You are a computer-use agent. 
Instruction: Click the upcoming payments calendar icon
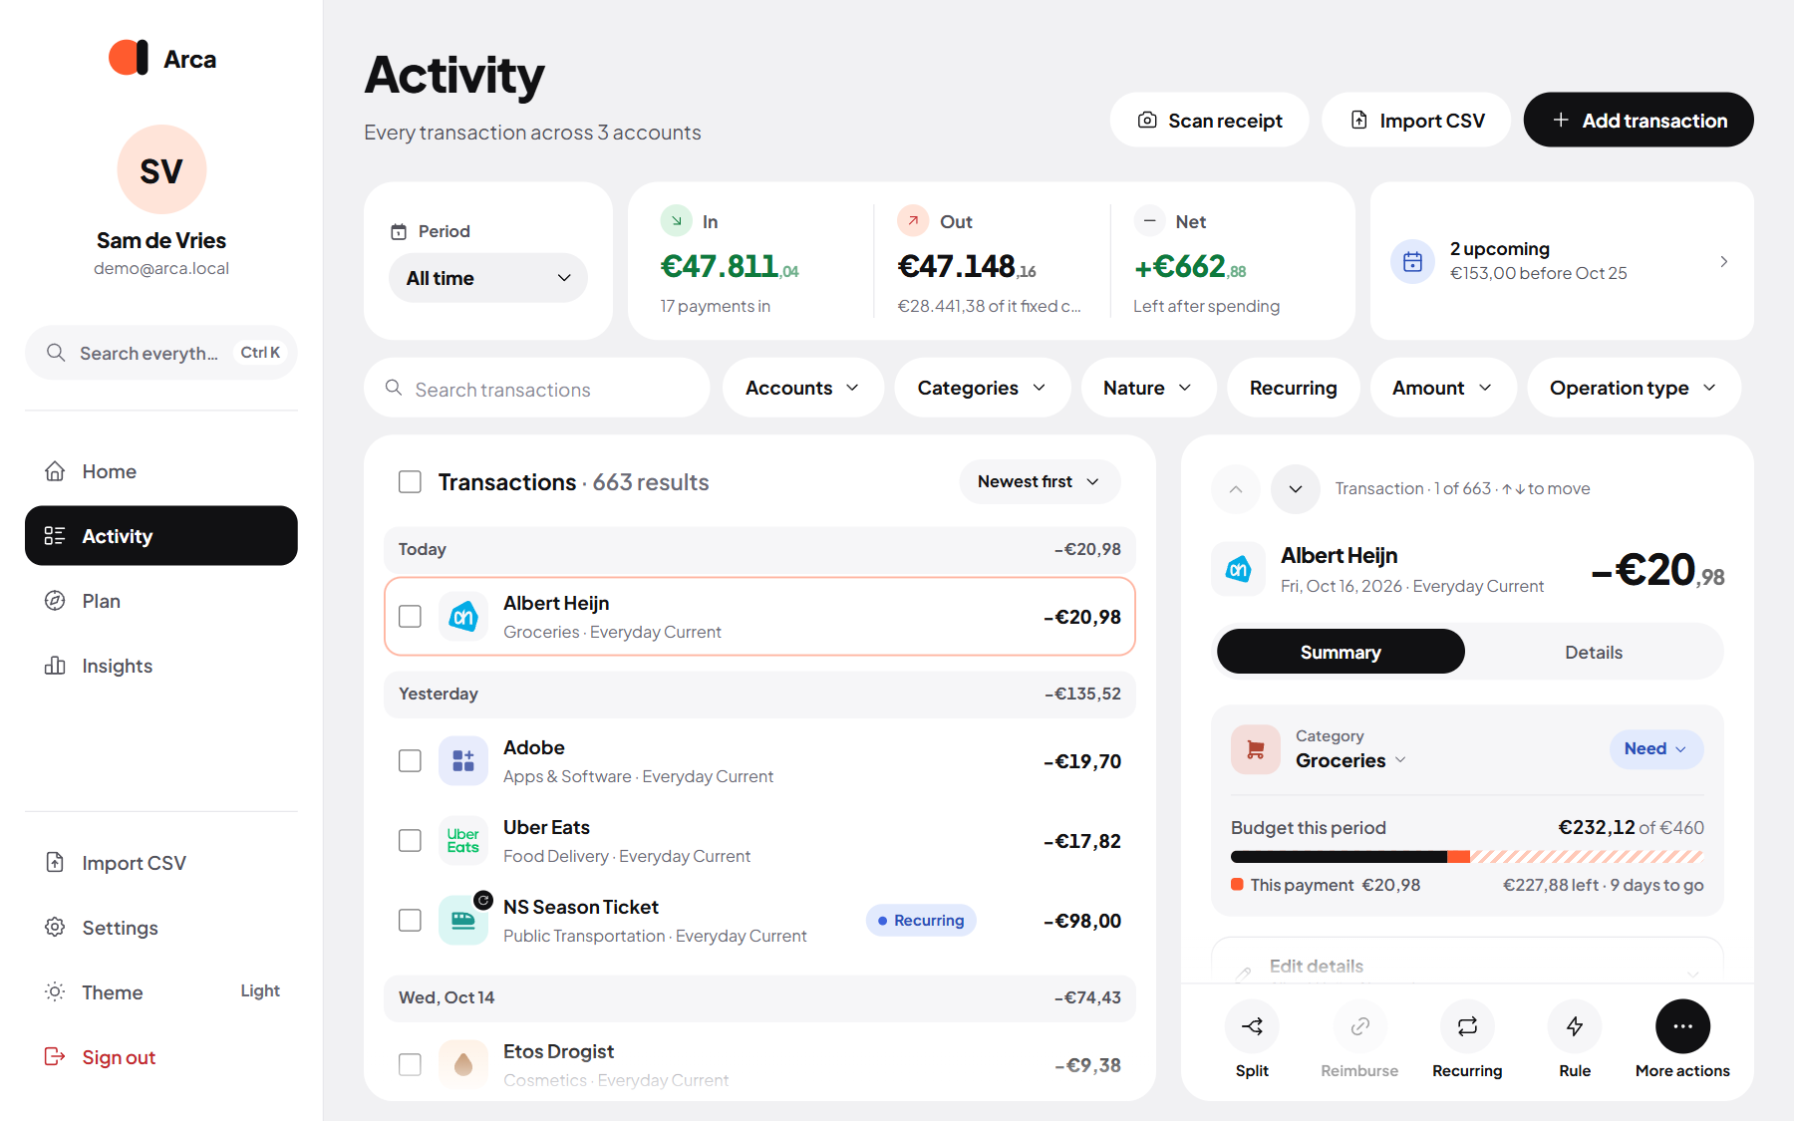(x=1412, y=261)
